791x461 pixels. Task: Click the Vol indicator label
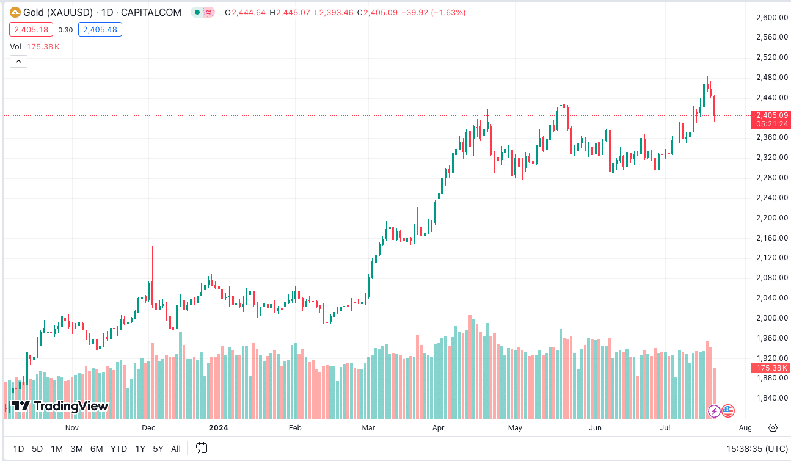click(x=15, y=46)
